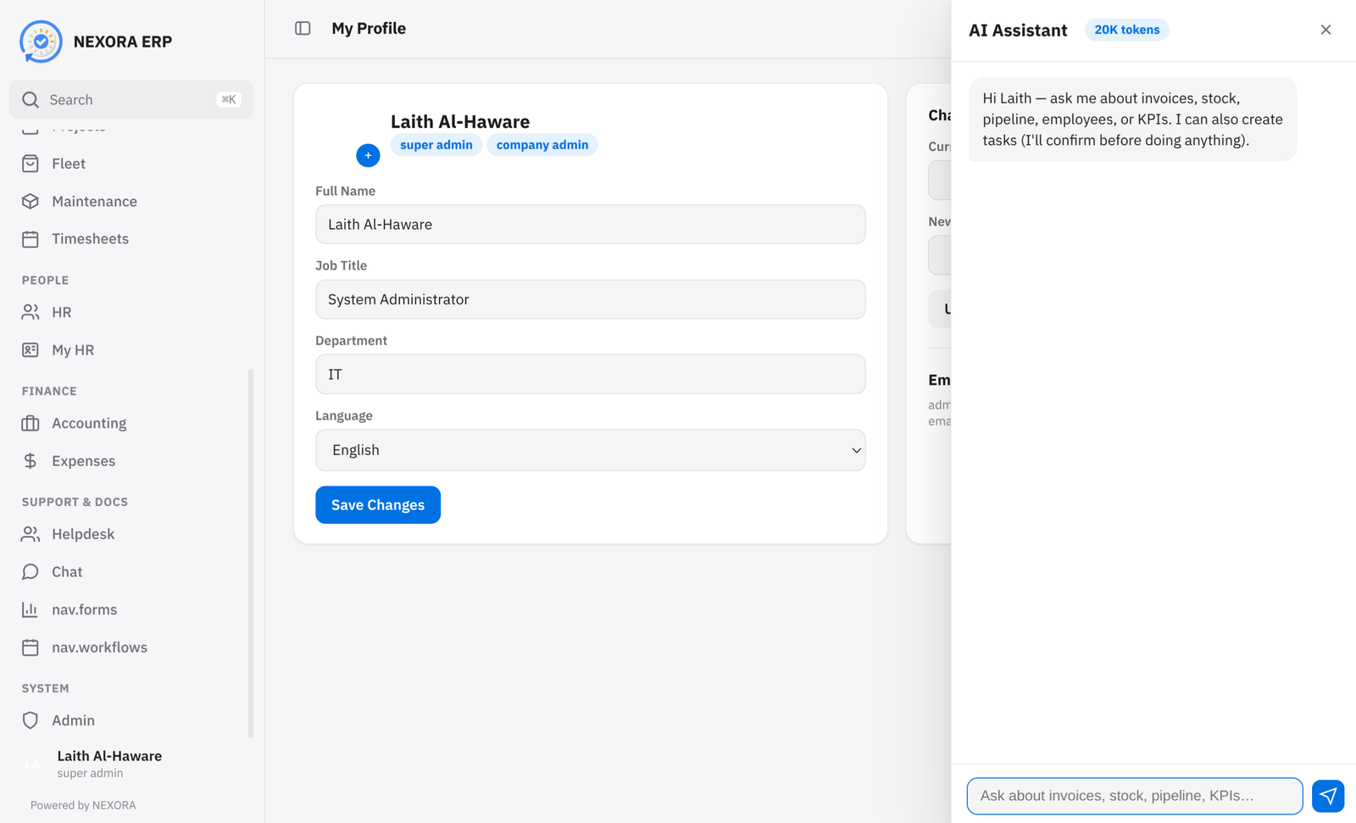Send message with paper plane icon
1356x823 pixels.
pos(1328,796)
